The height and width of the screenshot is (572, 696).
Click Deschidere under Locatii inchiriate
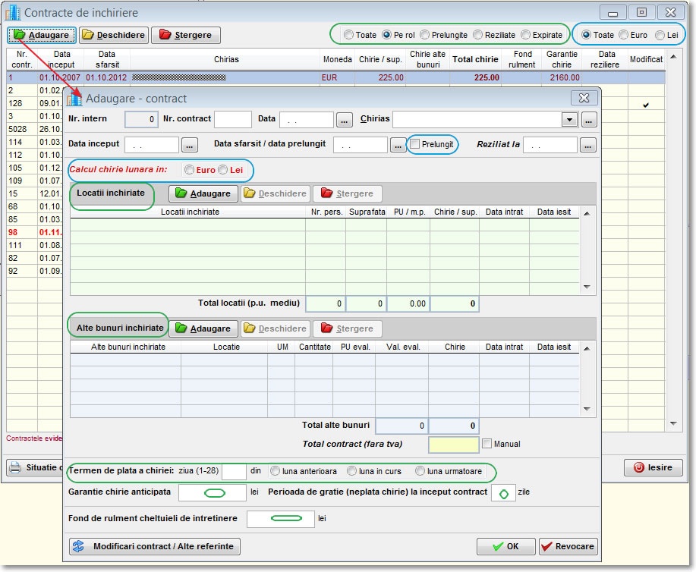(276, 193)
